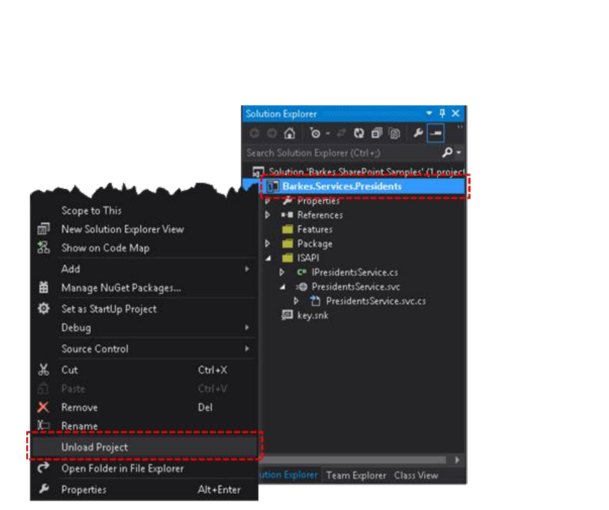The image size is (609, 510).
Task: Open the Debug submenu
Action: pyautogui.click(x=144, y=327)
